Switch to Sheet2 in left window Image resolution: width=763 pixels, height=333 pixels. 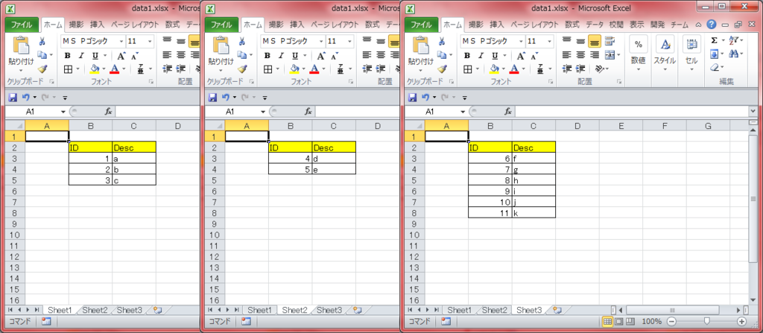point(95,310)
